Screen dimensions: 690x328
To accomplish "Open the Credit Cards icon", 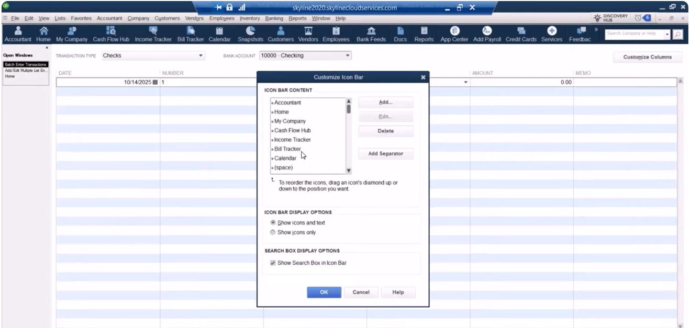I will 521,31.
